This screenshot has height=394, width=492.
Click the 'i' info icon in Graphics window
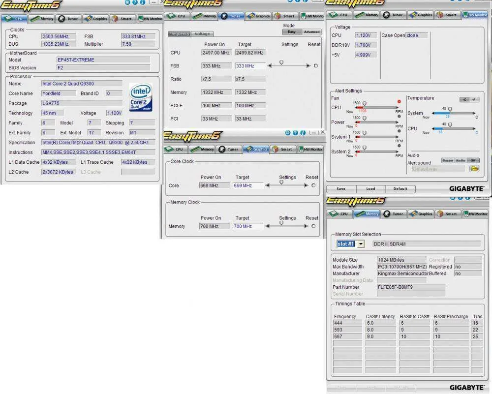coord(303,133)
